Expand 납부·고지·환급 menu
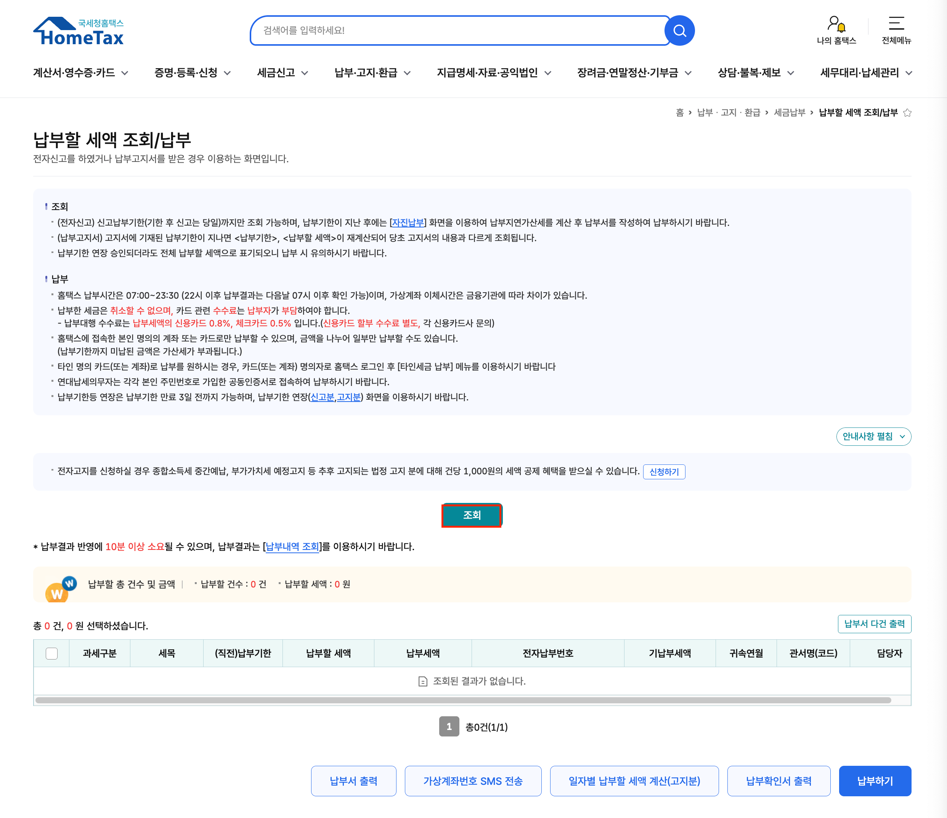The image size is (947, 818). 372,73
